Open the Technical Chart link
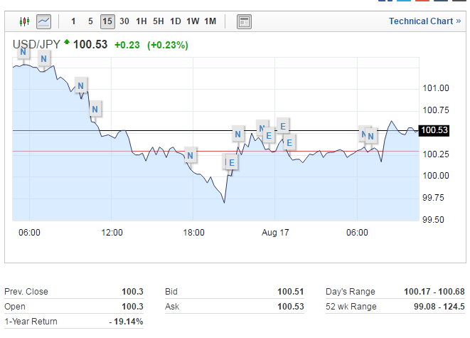The height and width of the screenshot is (338, 470). [424, 21]
